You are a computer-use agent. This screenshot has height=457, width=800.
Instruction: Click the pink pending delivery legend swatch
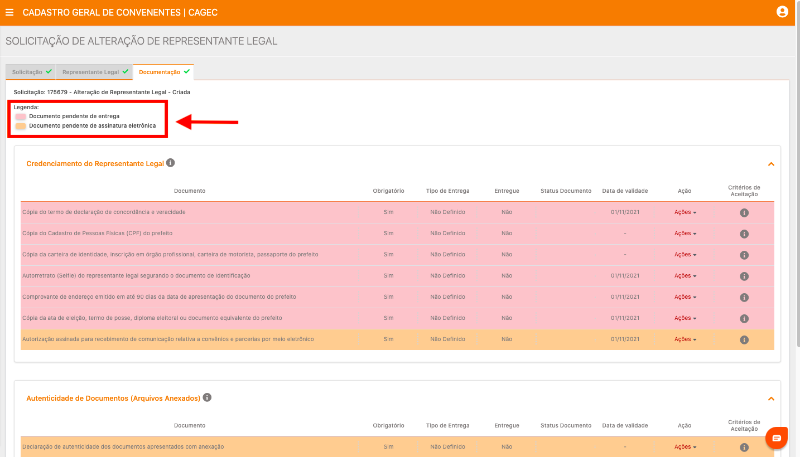(21, 116)
